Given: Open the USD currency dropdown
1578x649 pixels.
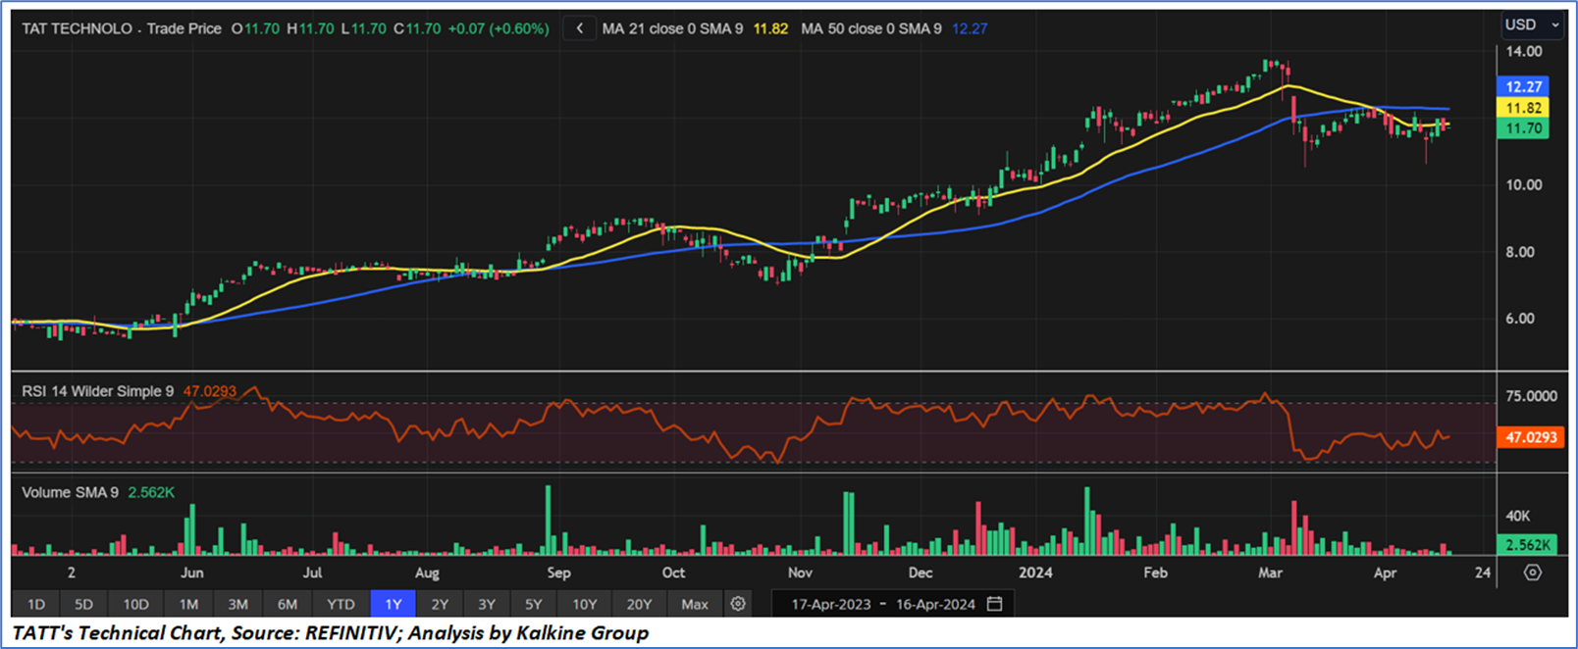Looking at the screenshot, I should (x=1531, y=25).
